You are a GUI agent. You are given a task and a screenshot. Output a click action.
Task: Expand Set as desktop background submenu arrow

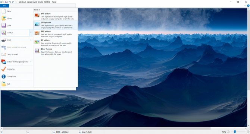[31, 62]
